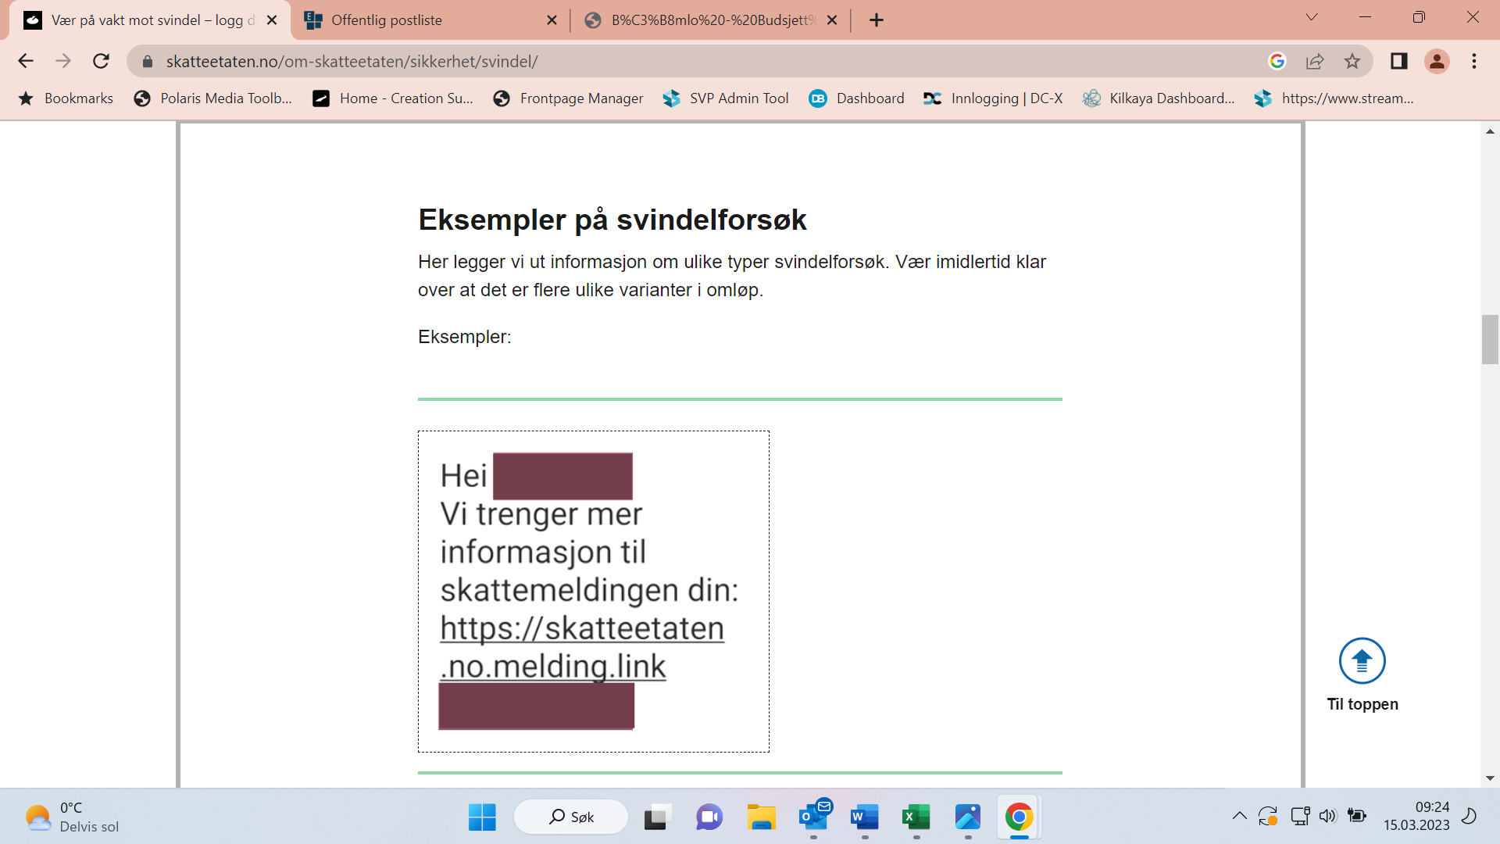Click the Til toppen button

(1361, 661)
